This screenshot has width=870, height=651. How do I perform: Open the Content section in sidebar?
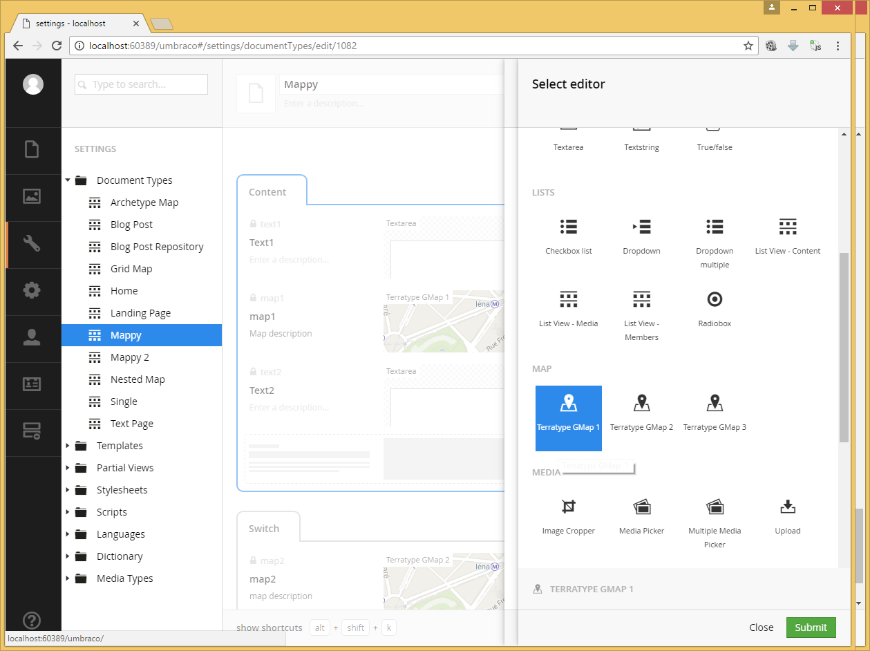[x=32, y=150]
